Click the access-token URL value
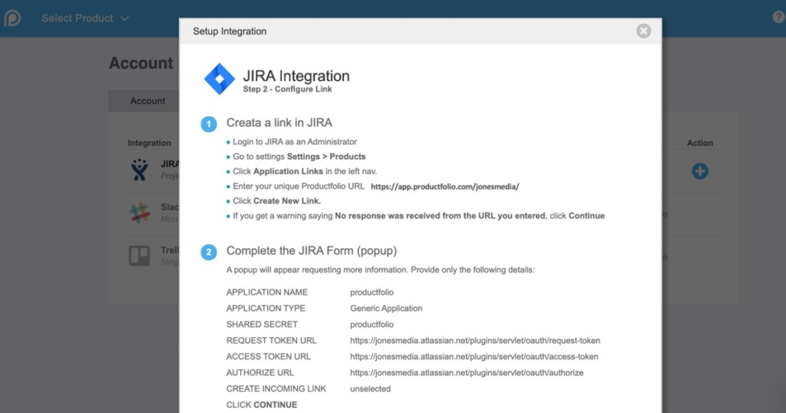The height and width of the screenshot is (413, 786). (474, 356)
